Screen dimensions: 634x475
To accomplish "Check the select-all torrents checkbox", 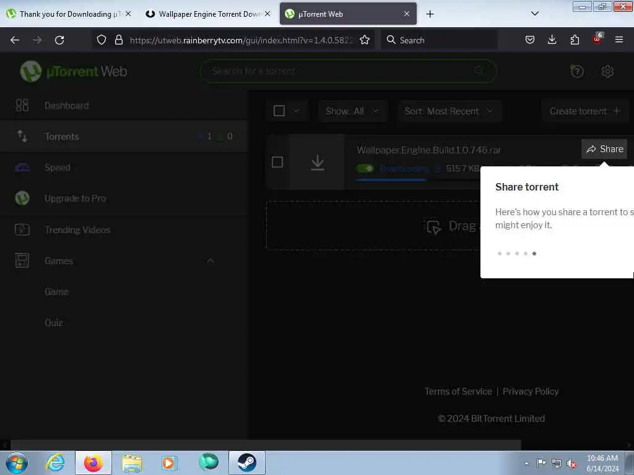I will point(279,111).
